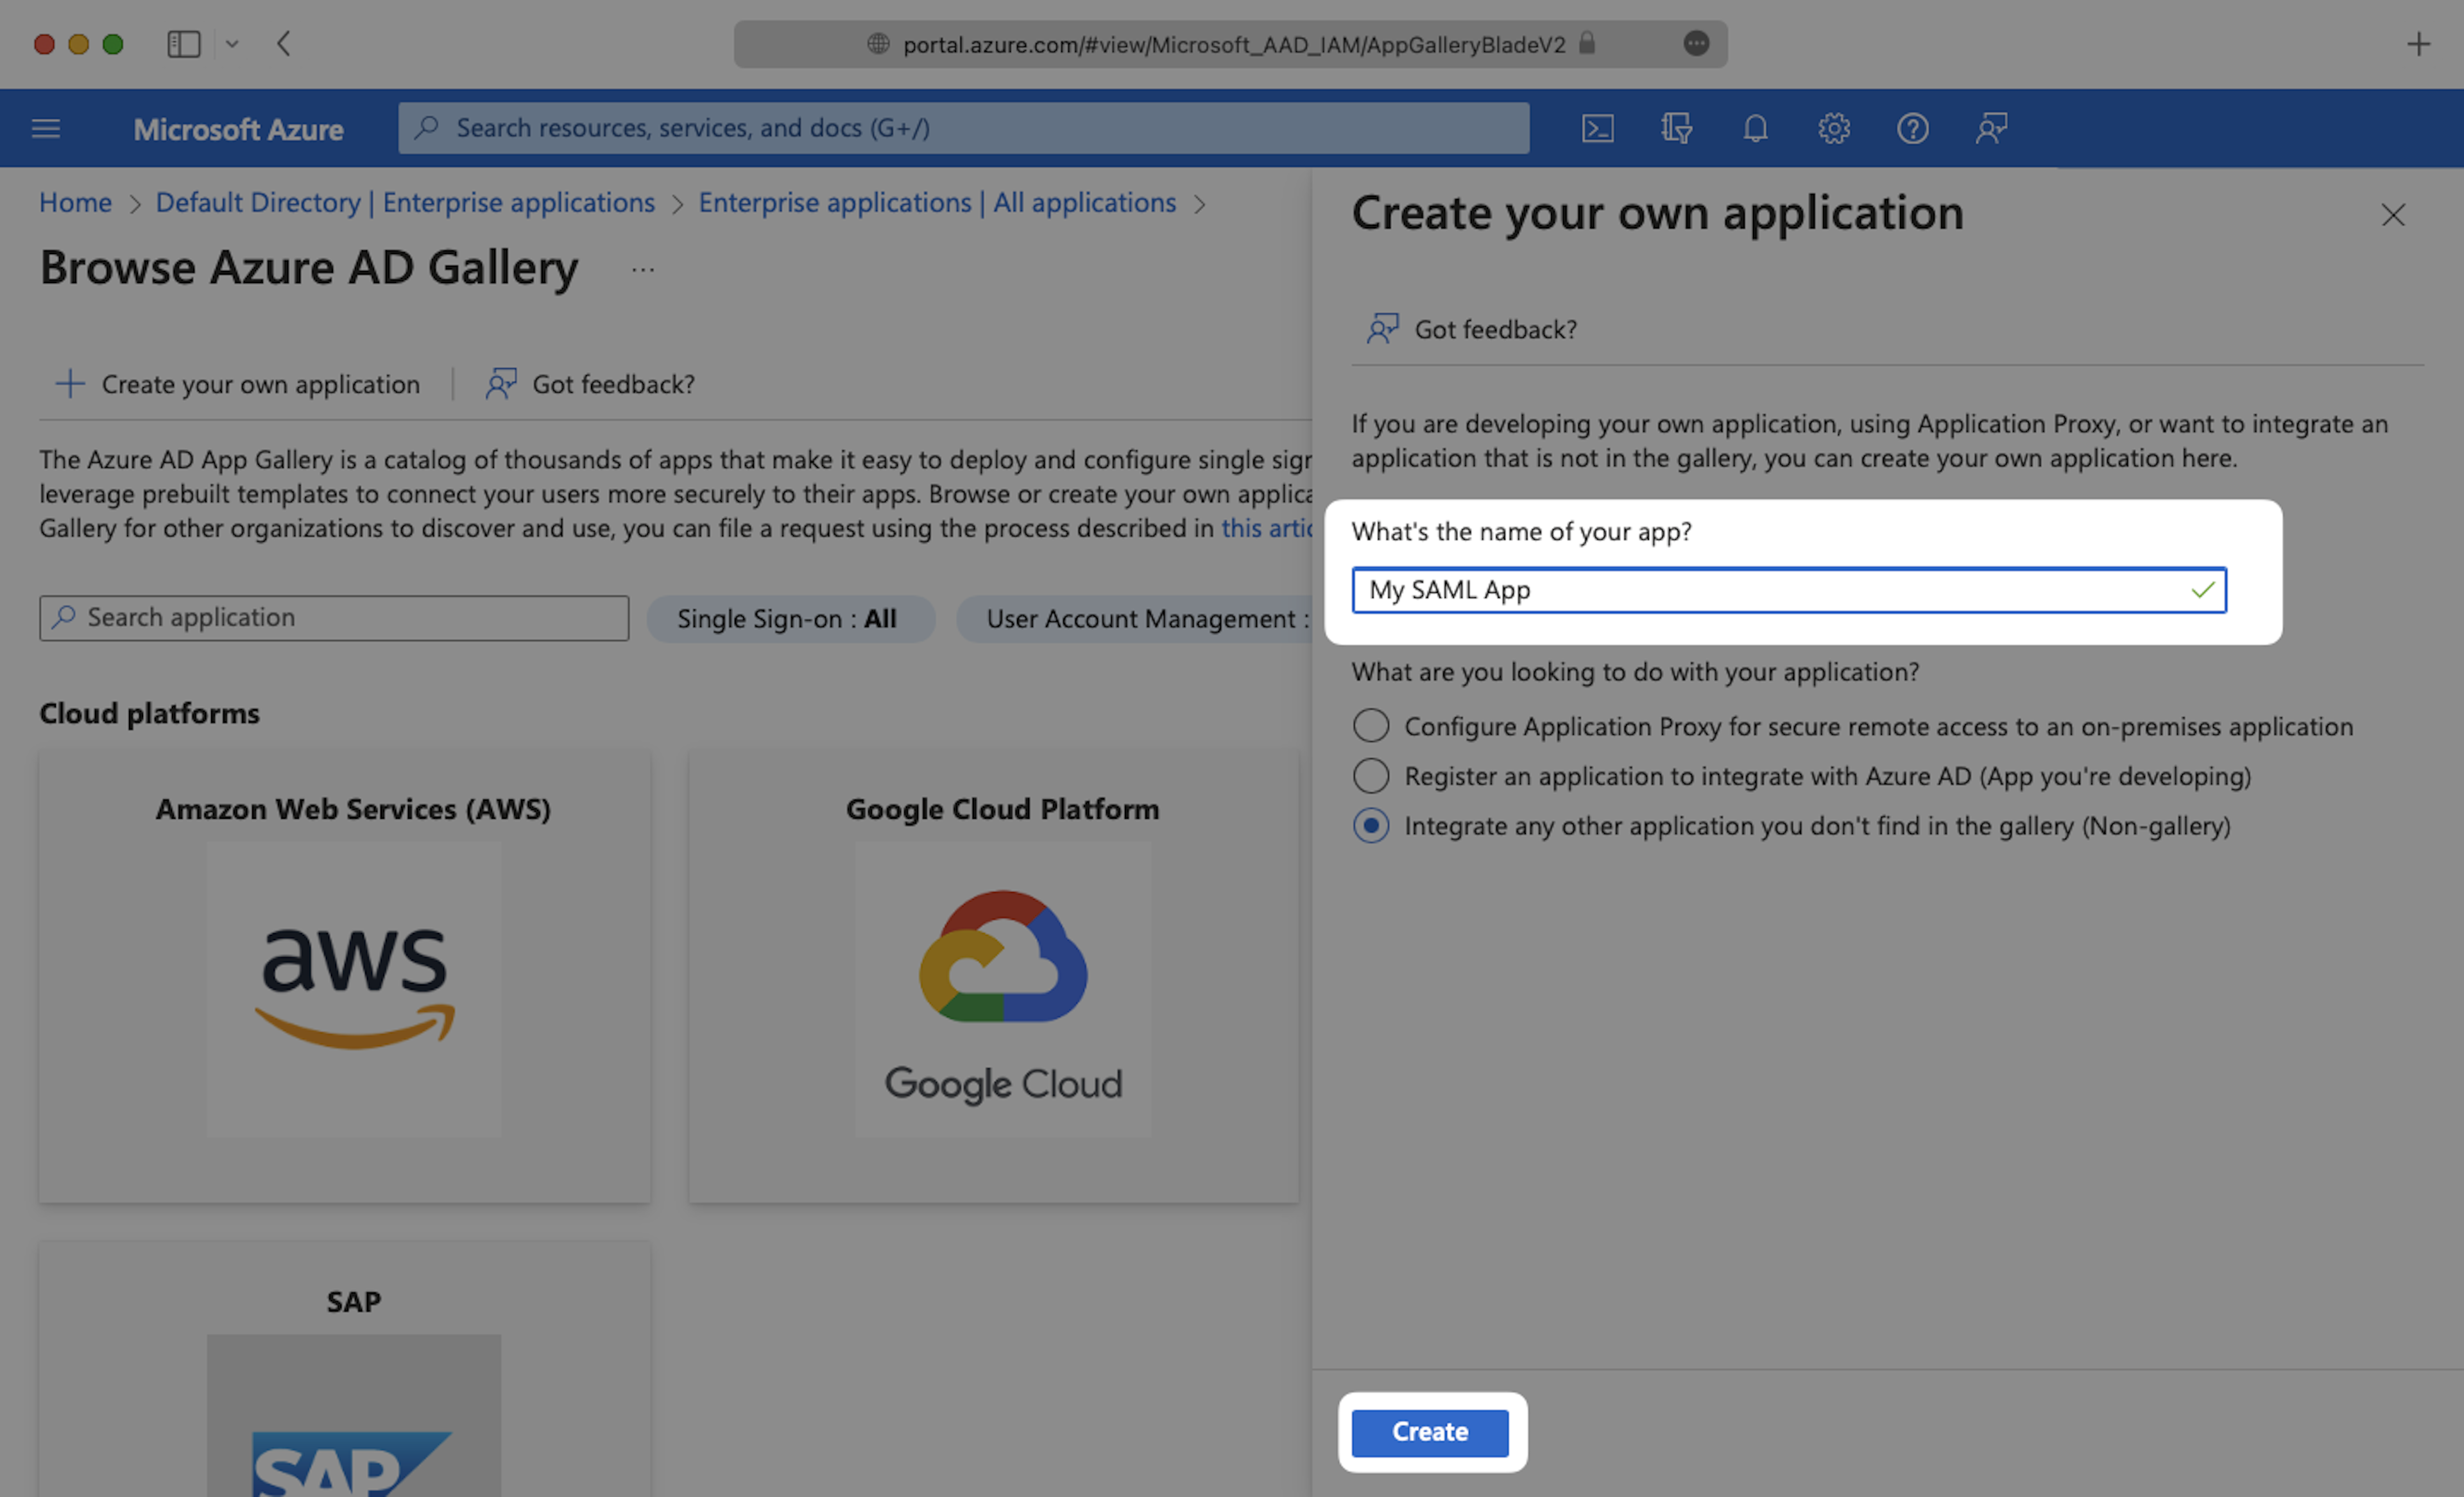Expand the Safari tab group chevron
Viewport: 2464px width, 1497px height.
click(x=232, y=44)
